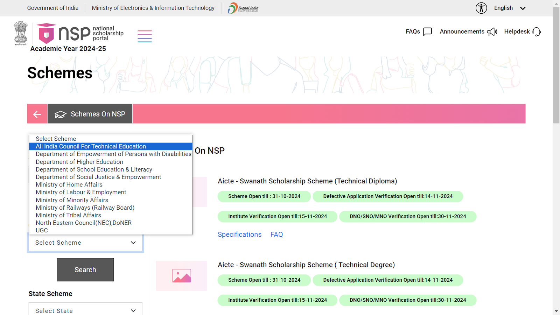Open the Select Scheme dropdown arrow
This screenshot has width=560, height=315.
pos(133,243)
